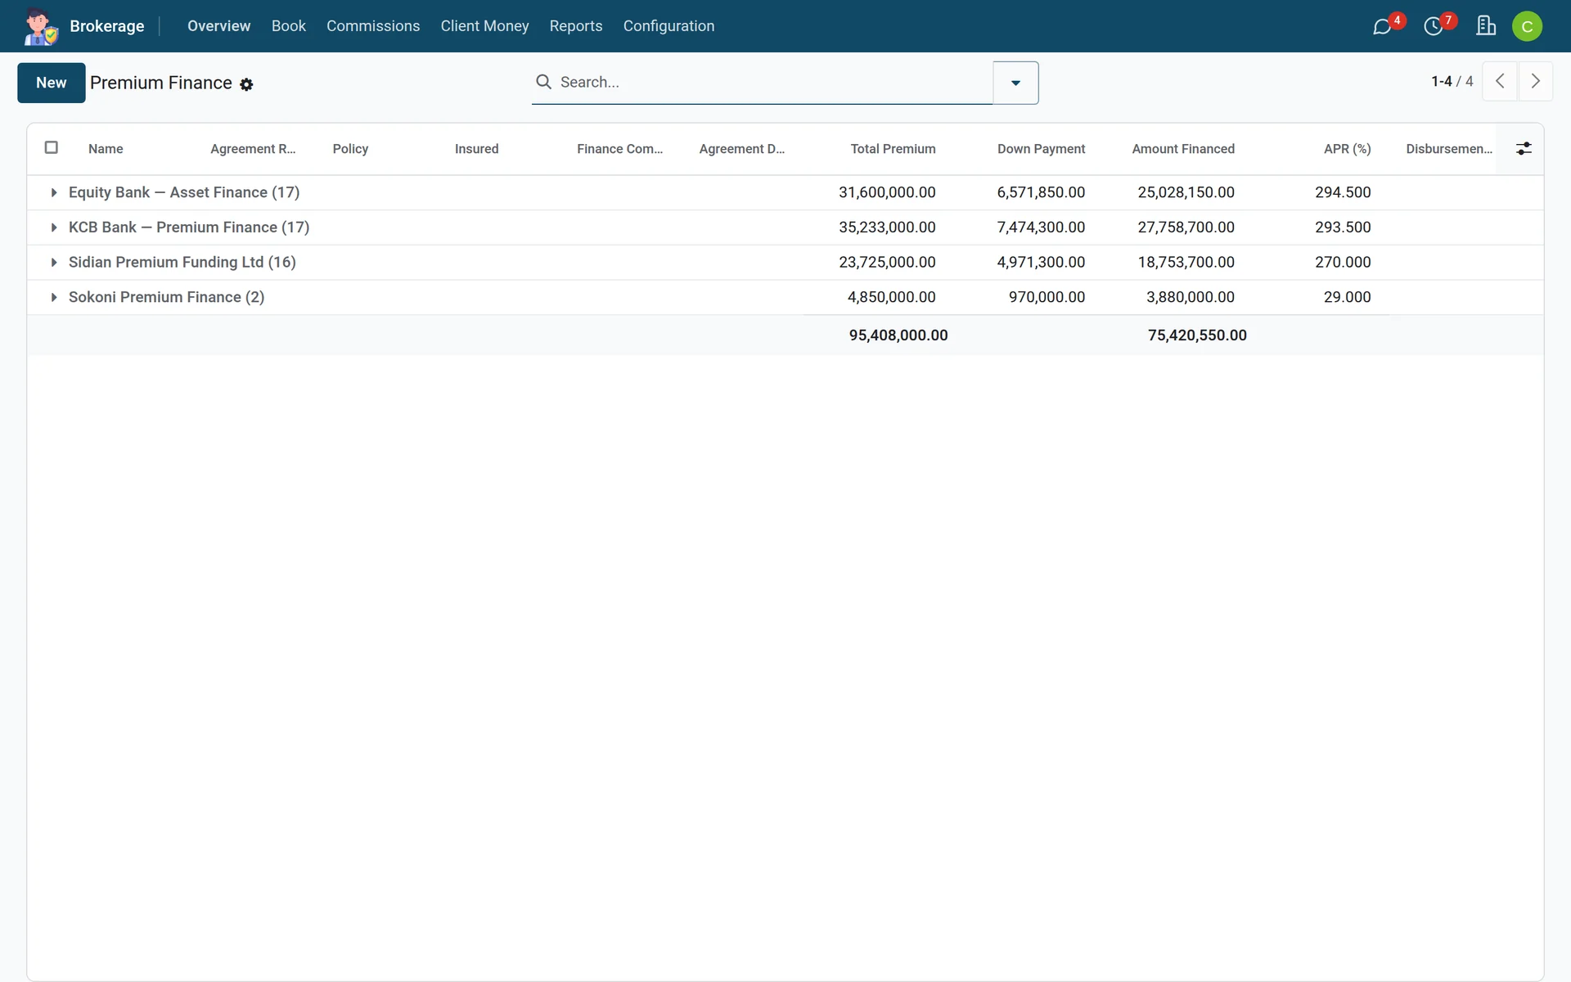Open the Reports menu
The image size is (1571, 982).
(576, 26)
